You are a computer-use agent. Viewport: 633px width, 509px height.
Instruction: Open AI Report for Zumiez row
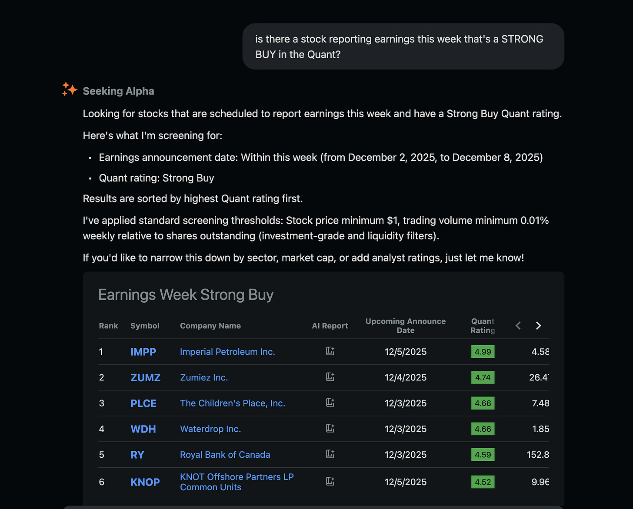click(330, 377)
